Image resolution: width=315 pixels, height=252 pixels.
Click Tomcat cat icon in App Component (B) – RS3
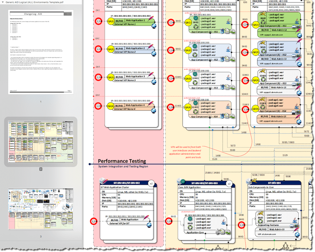pyautogui.click(x=262, y=71)
